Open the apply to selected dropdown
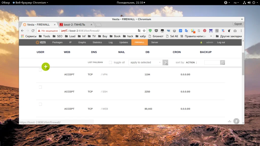The width and height of the screenshot is (260, 146). [x=145, y=62]
